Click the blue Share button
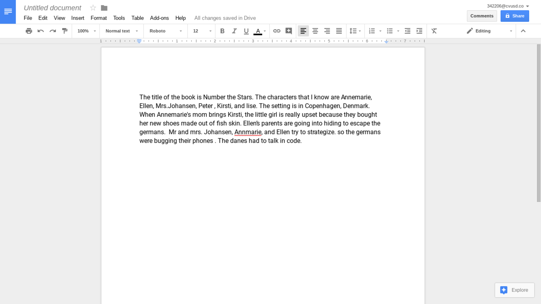Screen dimensions: 541x304 pos(515,16)
